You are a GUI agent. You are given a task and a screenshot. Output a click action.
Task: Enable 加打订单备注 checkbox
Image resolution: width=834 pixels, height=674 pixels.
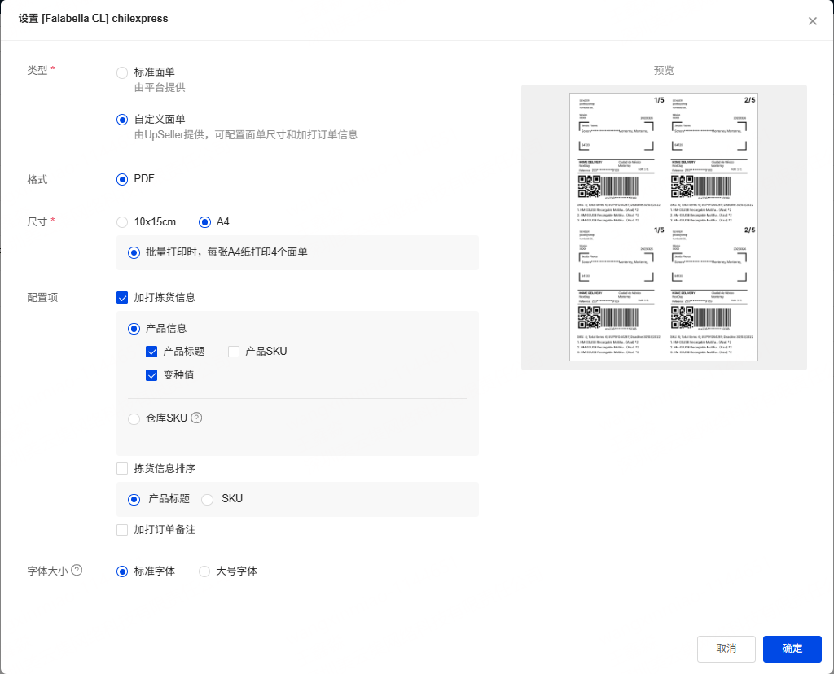click(122, 530)
